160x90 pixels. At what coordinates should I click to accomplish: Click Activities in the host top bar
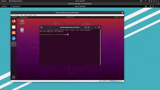(3, 1)
